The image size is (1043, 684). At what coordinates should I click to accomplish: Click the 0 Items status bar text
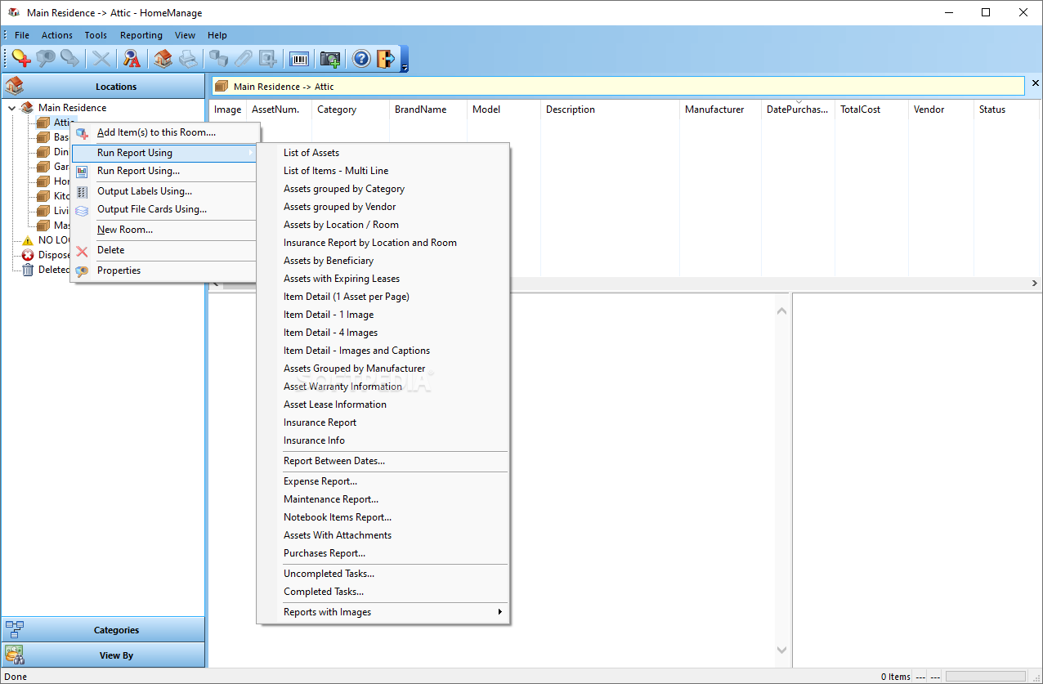[x=896, y=677]
